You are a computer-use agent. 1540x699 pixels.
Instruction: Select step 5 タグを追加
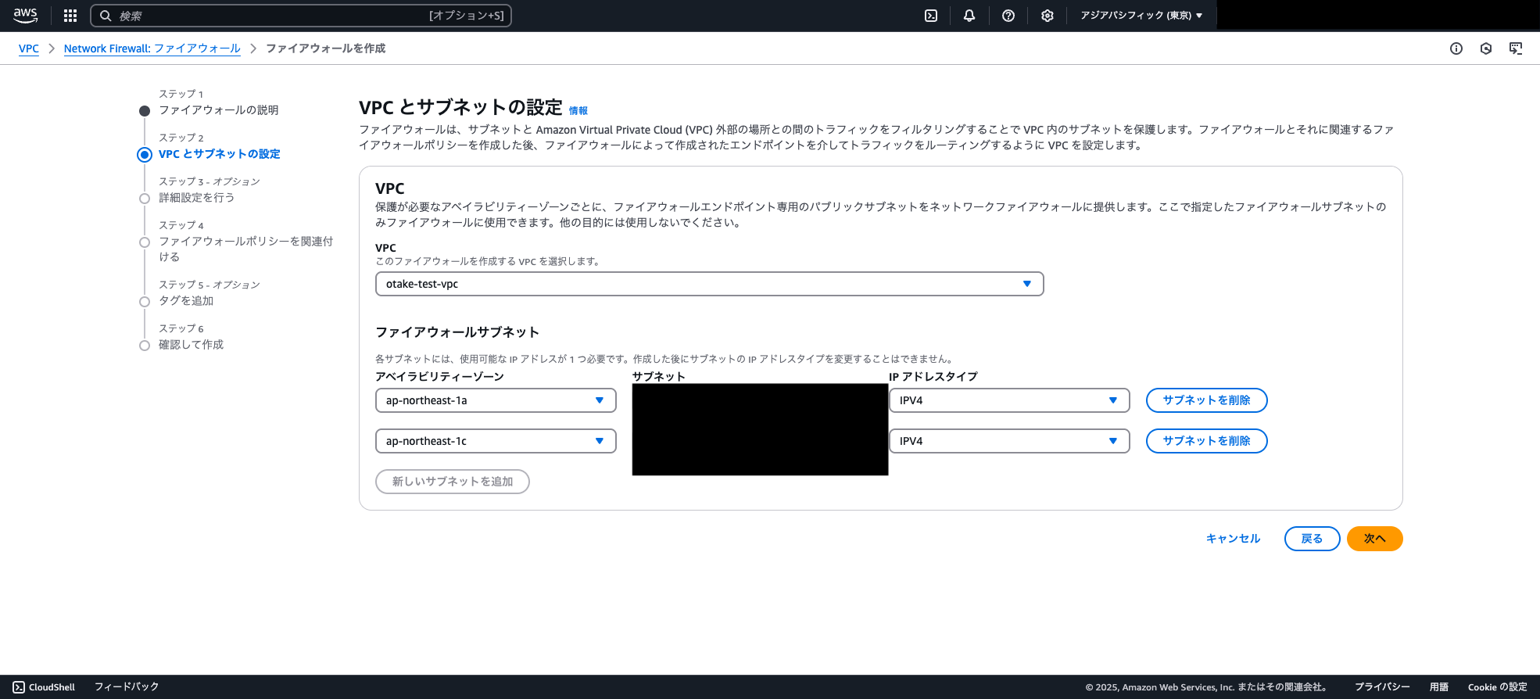[186, 301]
